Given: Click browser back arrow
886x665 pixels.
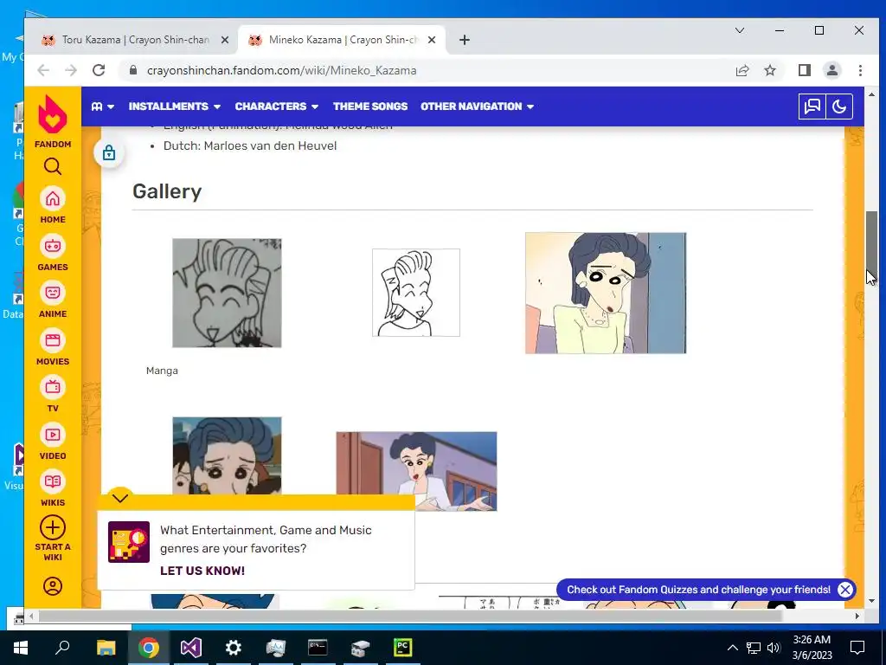Looking at the screenshot, I should click(x=43, y=70).
